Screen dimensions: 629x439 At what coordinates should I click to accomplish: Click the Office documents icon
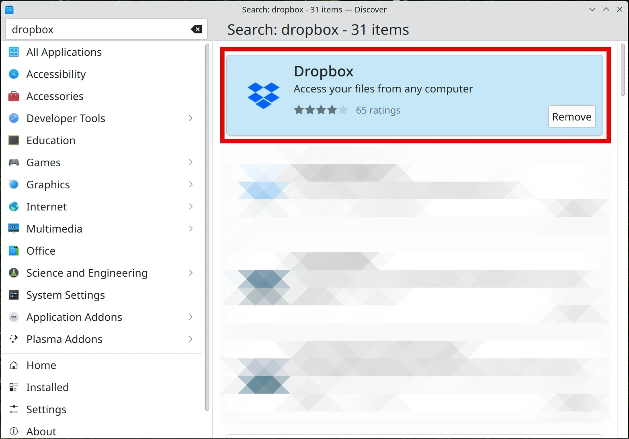coord(14,251)
